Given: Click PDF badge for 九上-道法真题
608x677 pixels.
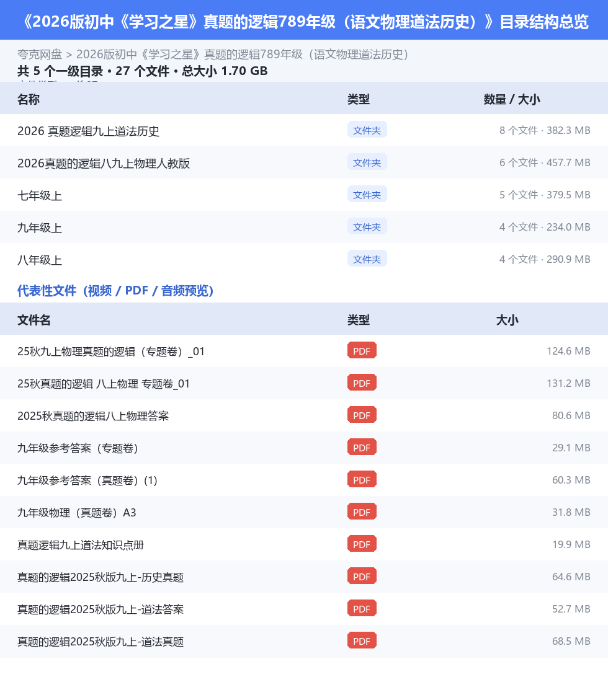Looking at the screenshot, I should click(362, 641).
